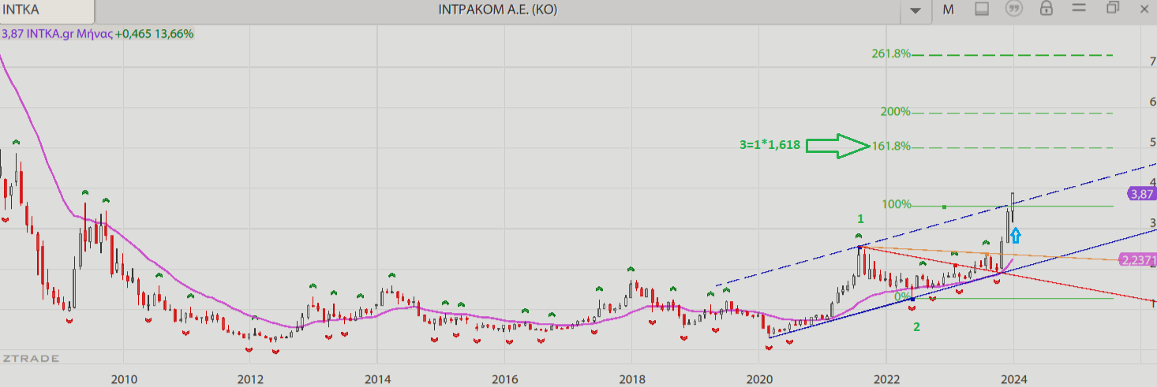Click the '+0,465 13,66%' change value
This screenshot has height=387, width=1157.
tap(154, 34)
